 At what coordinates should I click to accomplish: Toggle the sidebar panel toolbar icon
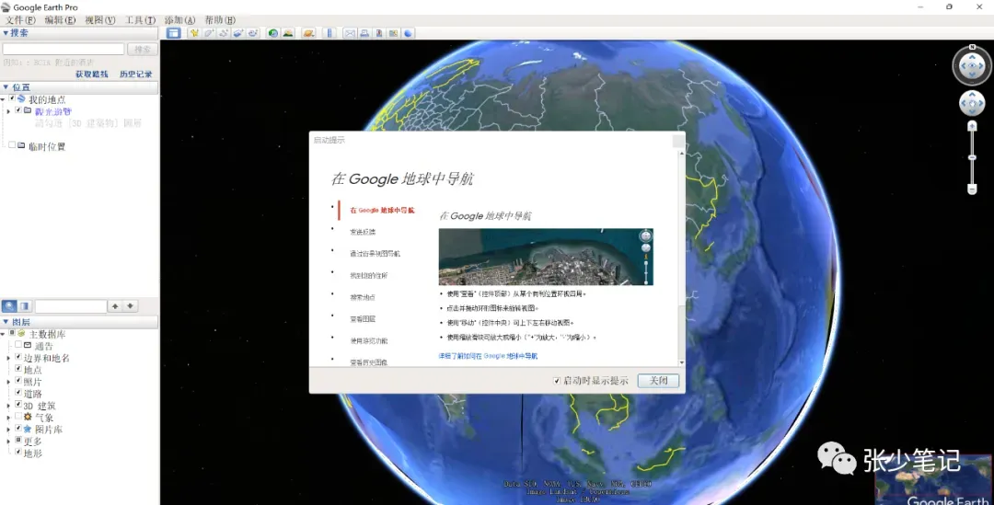173,33
